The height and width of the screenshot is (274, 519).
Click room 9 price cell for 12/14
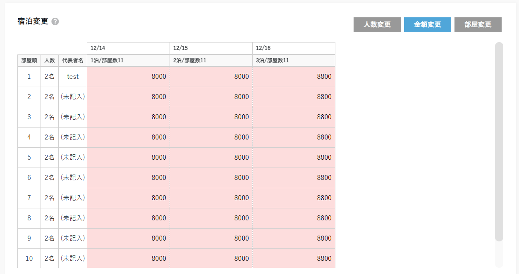[128, 239]
